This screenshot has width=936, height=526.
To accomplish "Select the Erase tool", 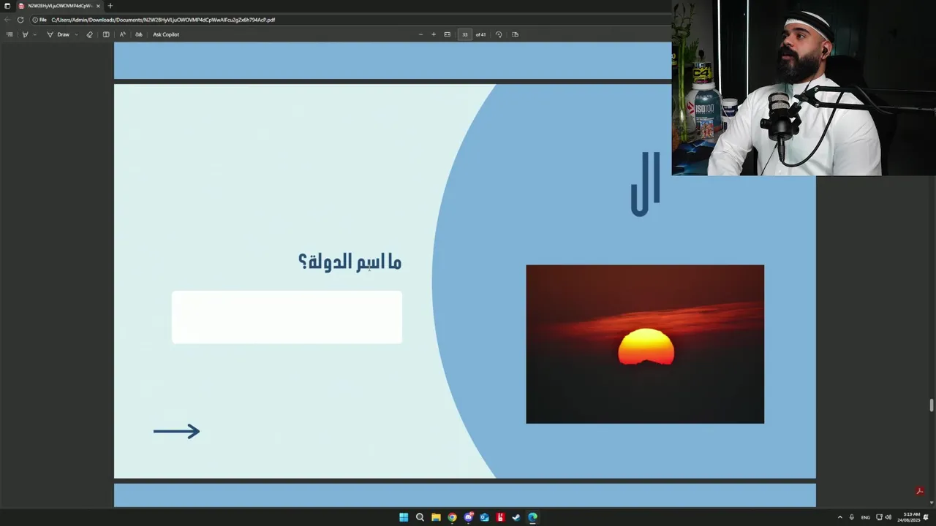I will [90, 34].
